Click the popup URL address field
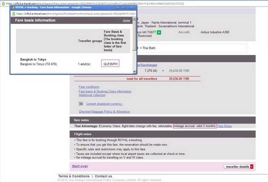The image size is (268, 182). coord(76,14)
